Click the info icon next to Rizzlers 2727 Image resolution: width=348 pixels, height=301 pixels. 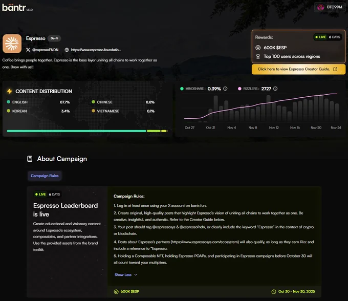(x=275, y=89)
